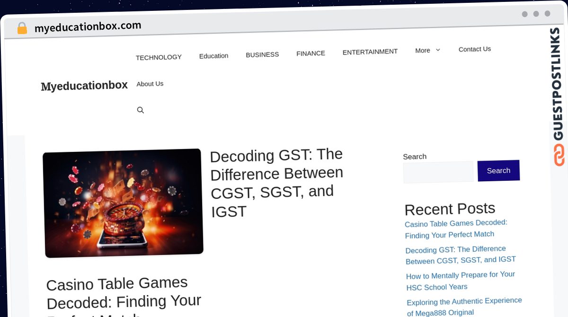Open the search magnifier icon in navigation
Image resolution: width=568 pixels, height=317 pixels.
(141, 110)
